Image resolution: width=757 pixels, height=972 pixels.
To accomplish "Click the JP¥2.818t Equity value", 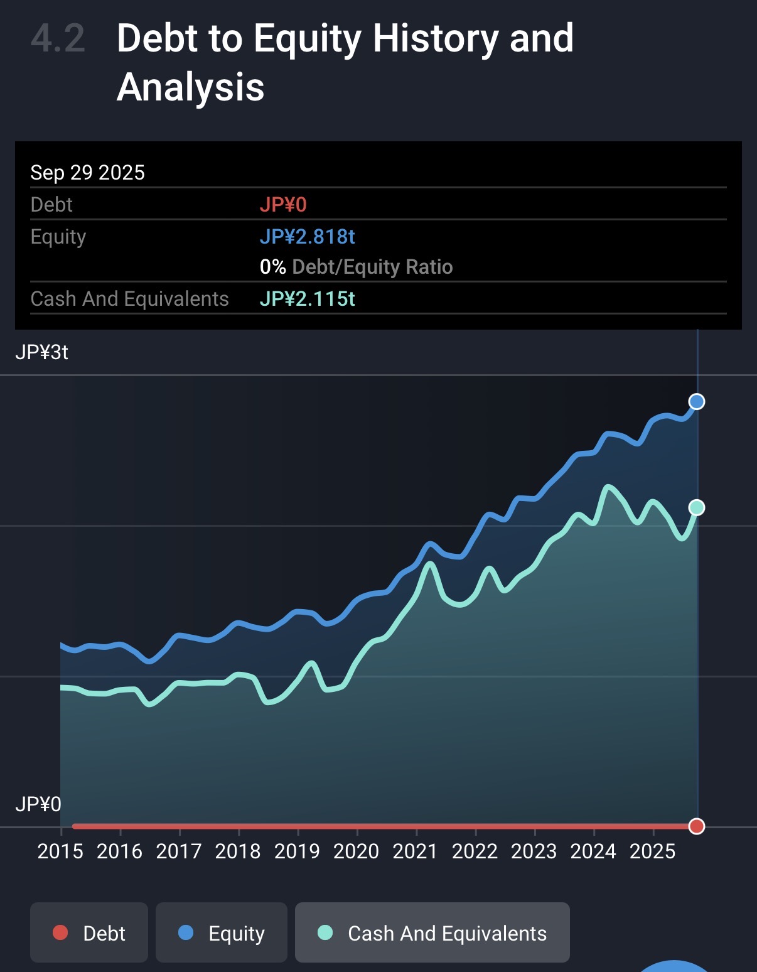I will (x=307, y=237).
